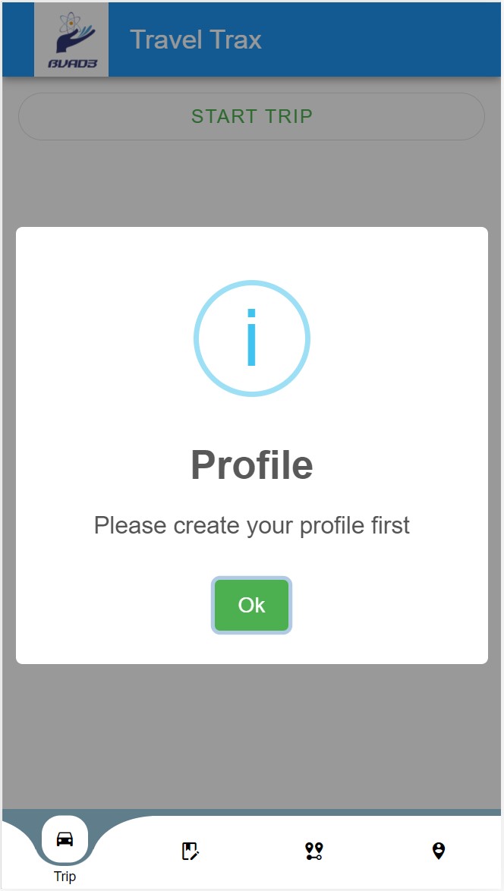Click the letter i inside info circle

pos(252,338)
